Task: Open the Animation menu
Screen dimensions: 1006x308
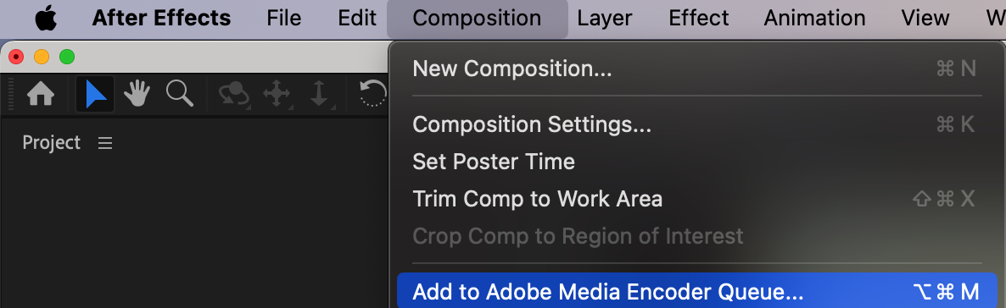Action: click(814, 18)
